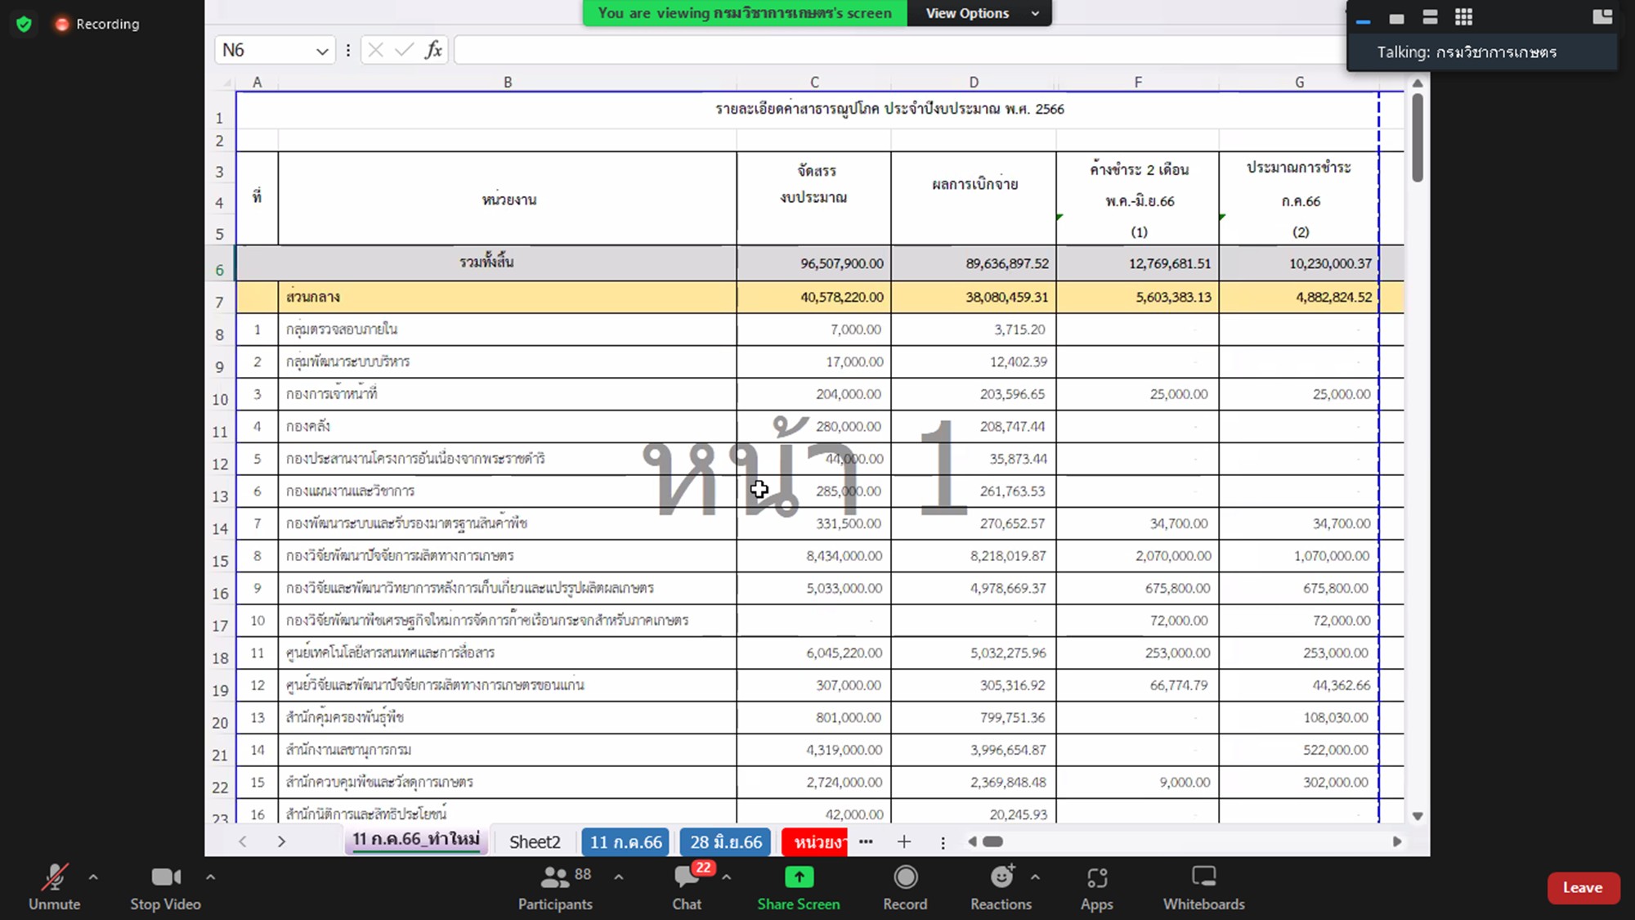Switch to blue 11 ก.ค.66 sheet tab
Viewport: 1635px width, 920px height.
coord(626,841)
